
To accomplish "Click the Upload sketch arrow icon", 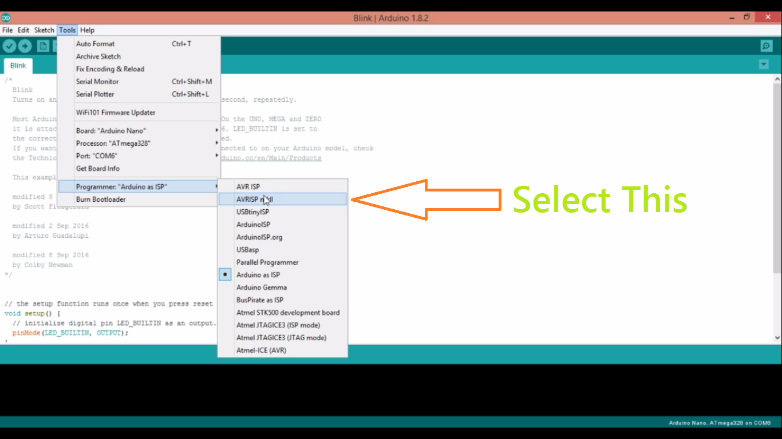I will pyautogui.click(x=25, y=46).
